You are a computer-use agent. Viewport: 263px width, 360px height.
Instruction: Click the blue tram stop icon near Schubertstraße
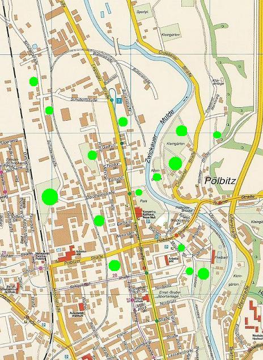(119, 100)
